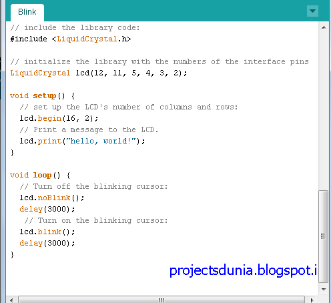Click the horizontal scrollbar left arrow

click(11, 300)
